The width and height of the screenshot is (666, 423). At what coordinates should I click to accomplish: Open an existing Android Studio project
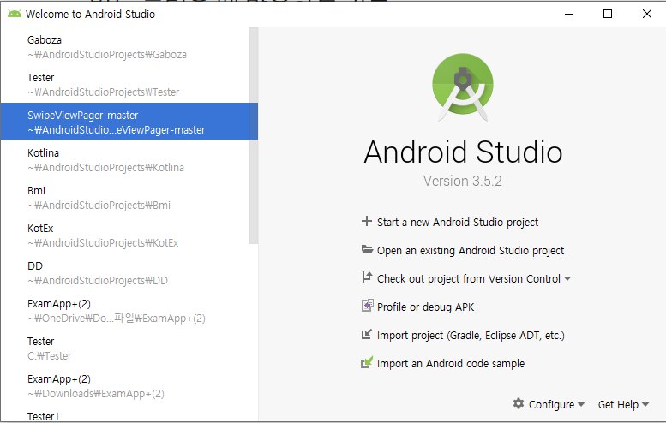point(471,251)
